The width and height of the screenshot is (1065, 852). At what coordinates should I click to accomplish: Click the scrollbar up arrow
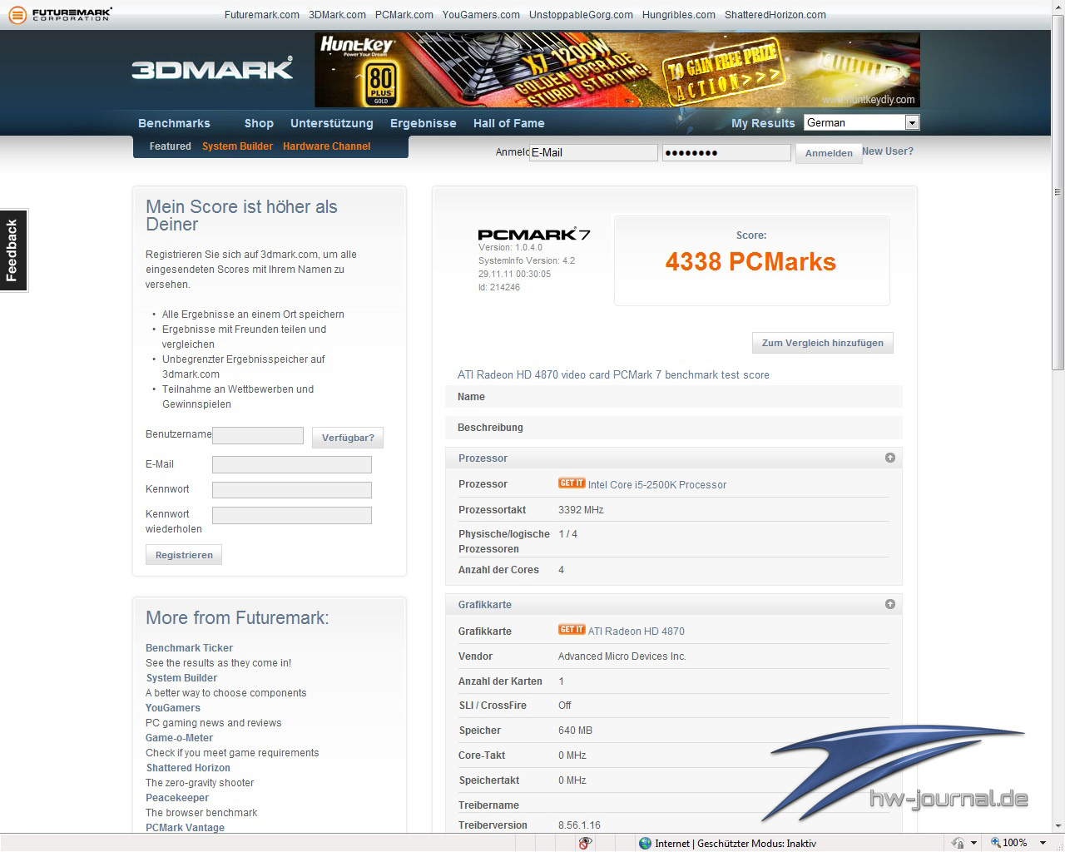click(1058, 7)
